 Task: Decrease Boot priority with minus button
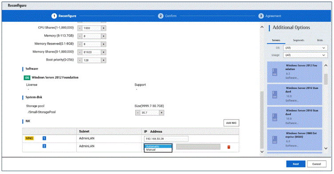pos(80,60)
